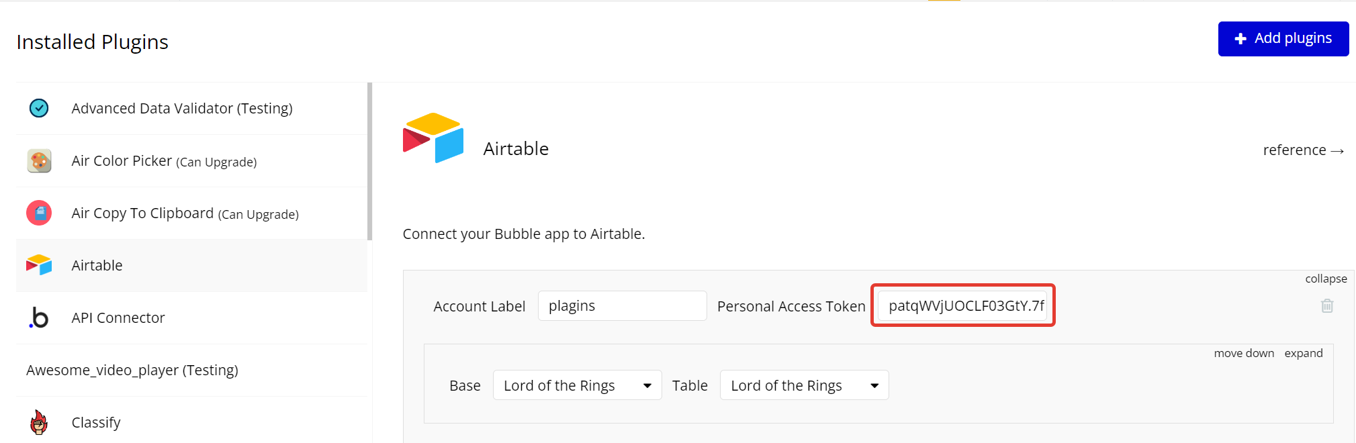Viewport: 1356px width, 443px height.
Task: Expand the Lord of the Rings table settings
Action: (x=1303, y=353)
